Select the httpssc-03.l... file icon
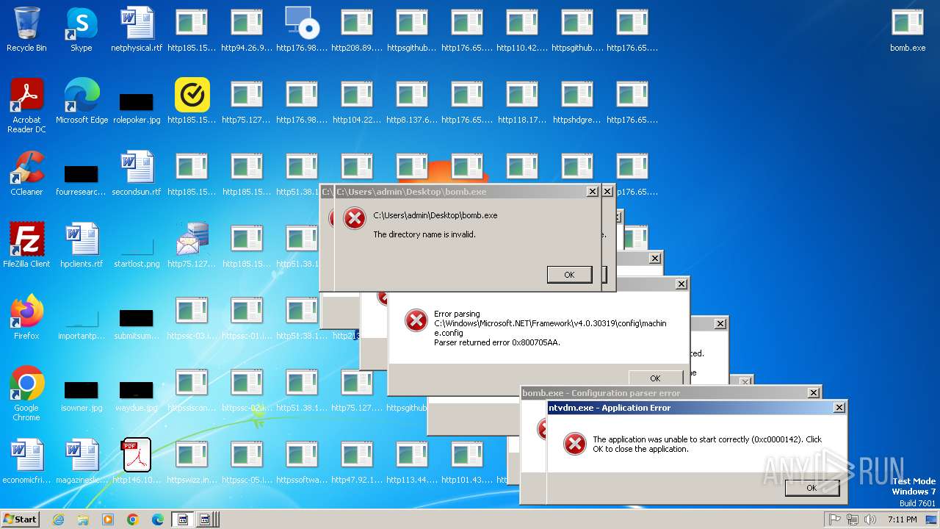The width and height of the screenshot is (940, 529). pyautogui.click(x=192, y=317)
